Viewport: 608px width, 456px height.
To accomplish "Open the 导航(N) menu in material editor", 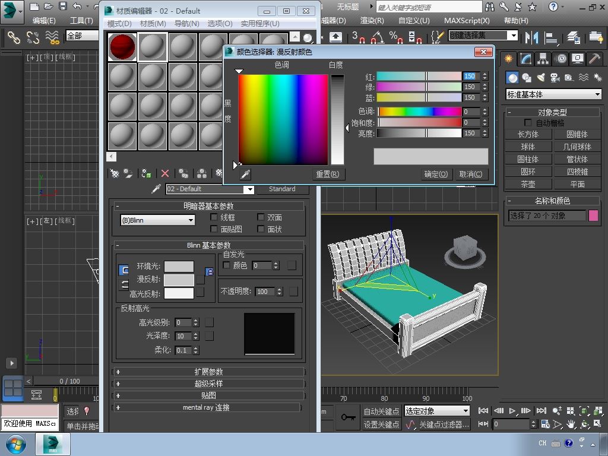I will 186,24.
